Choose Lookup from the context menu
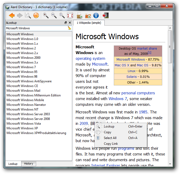 (121, 126)
